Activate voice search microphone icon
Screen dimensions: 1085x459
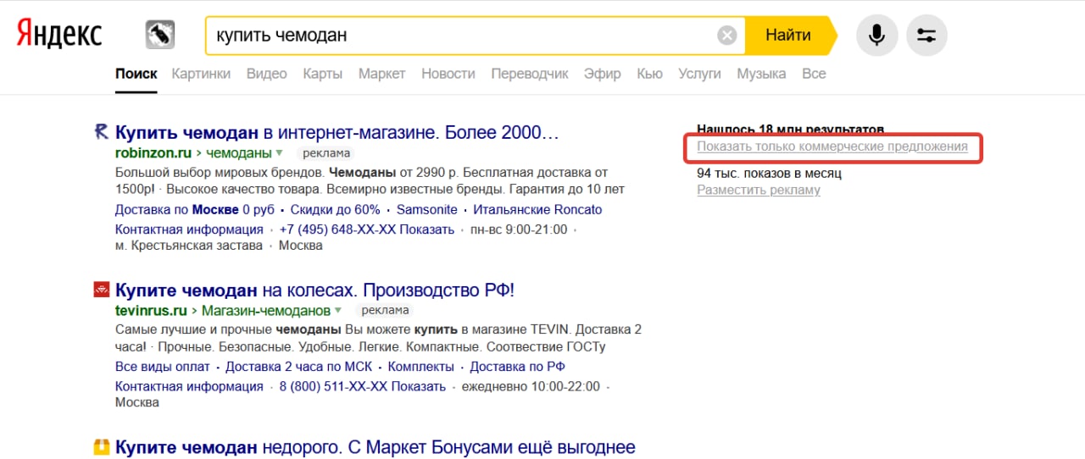pos(876,36)
